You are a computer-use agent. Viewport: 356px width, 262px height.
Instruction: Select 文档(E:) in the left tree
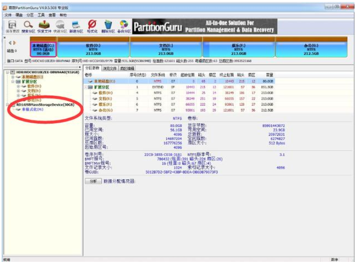[x=34, y=91]
